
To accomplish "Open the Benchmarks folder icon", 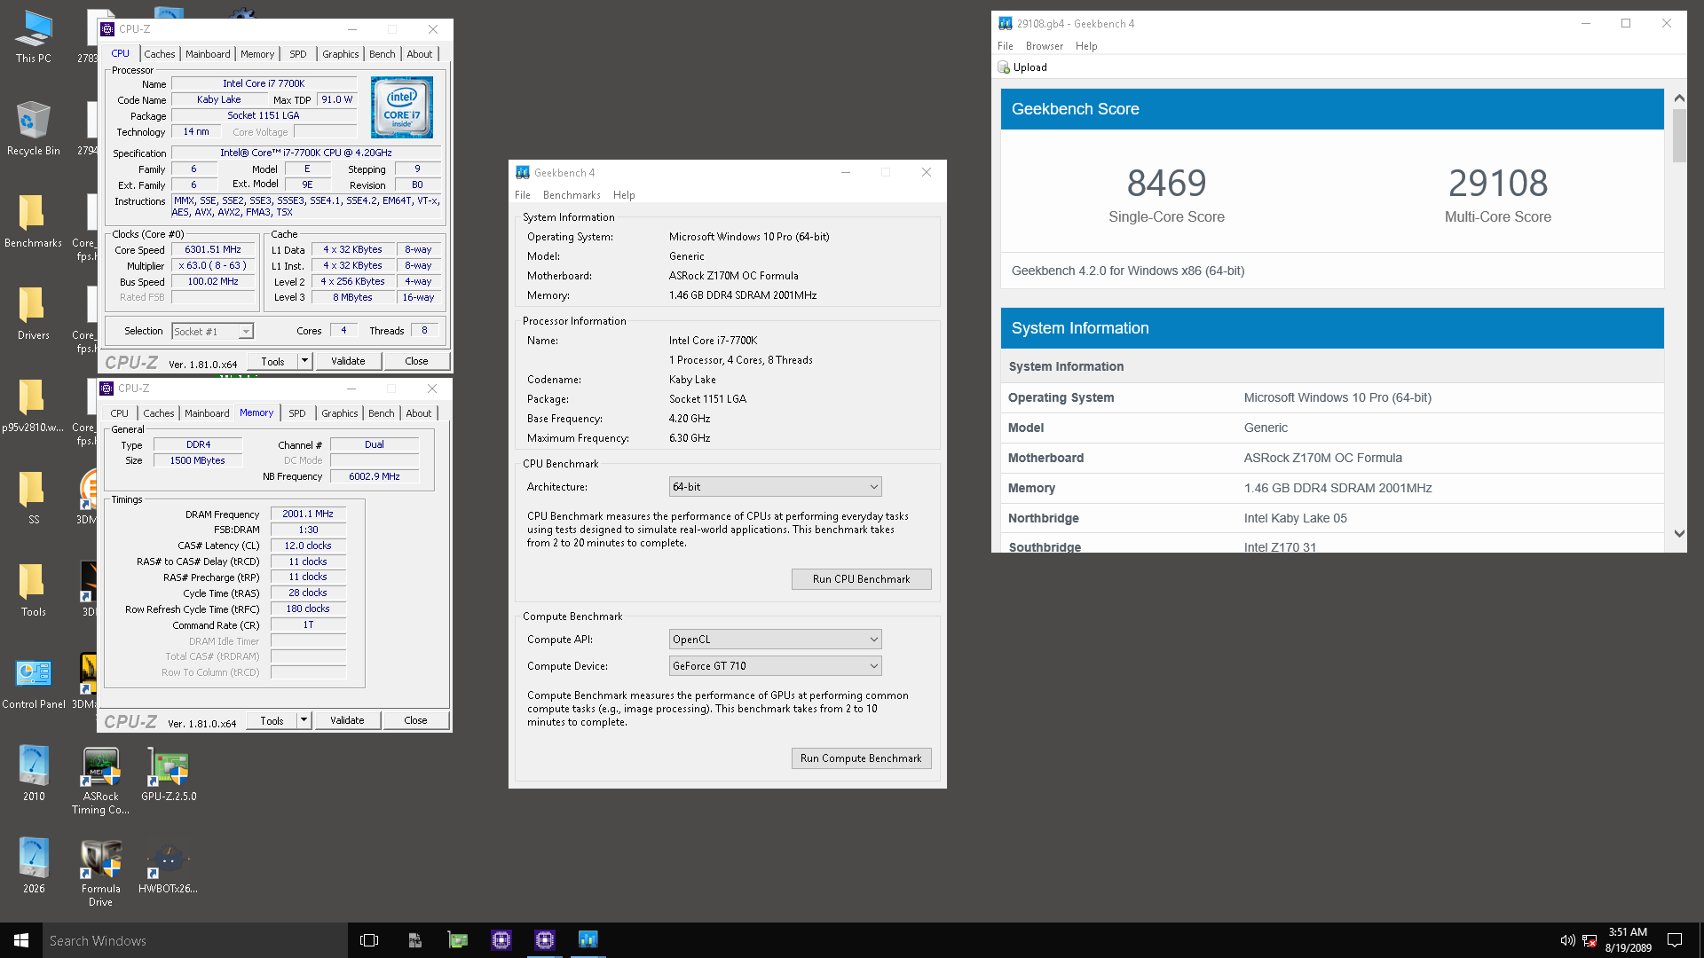I will (x=33, y=221).
